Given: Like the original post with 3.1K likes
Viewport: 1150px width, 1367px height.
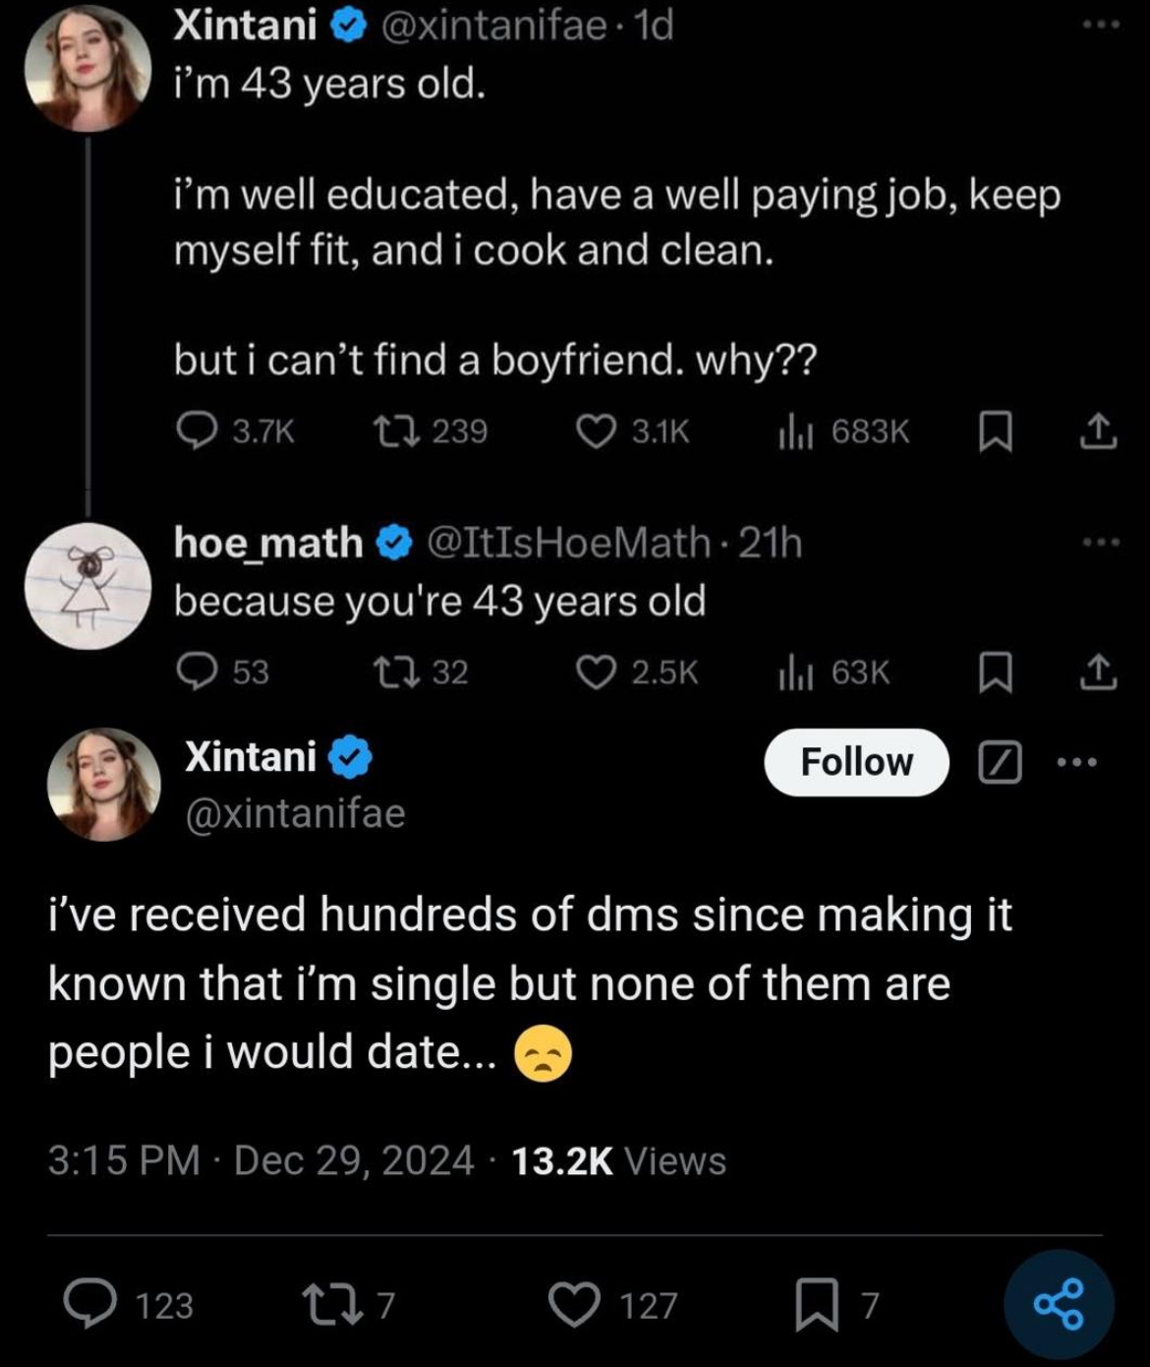Looking at the screenshot, I should click(x=596, y=431).
